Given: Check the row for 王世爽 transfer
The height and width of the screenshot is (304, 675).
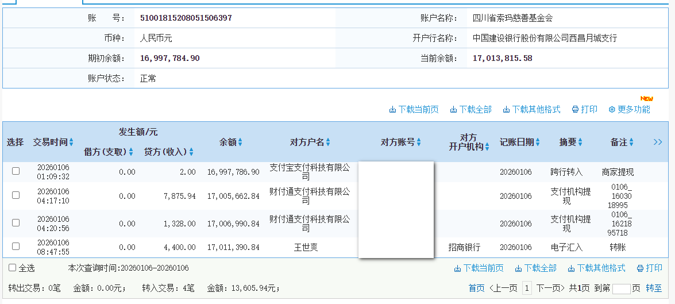Looking at the screenshot, I should (x=16, y=247).
